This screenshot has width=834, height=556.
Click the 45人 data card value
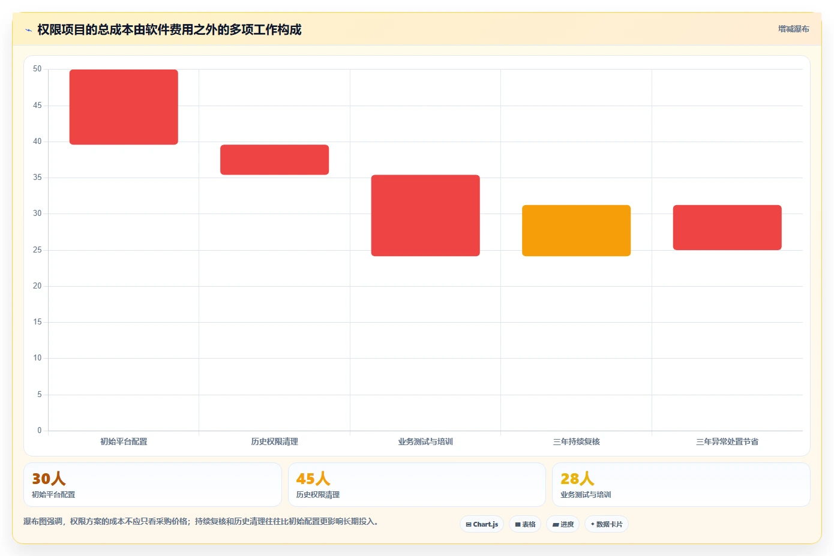pyautogui.click(x=313, y=479)
